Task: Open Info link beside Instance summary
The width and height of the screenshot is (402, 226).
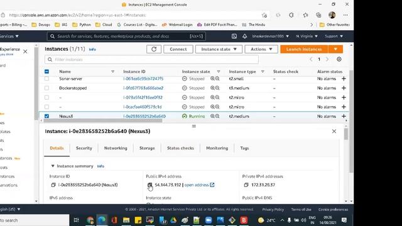Action: pyautogui.click(x=100, y=166)
